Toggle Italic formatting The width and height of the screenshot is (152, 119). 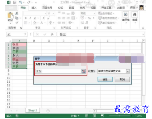coord(30,18)
